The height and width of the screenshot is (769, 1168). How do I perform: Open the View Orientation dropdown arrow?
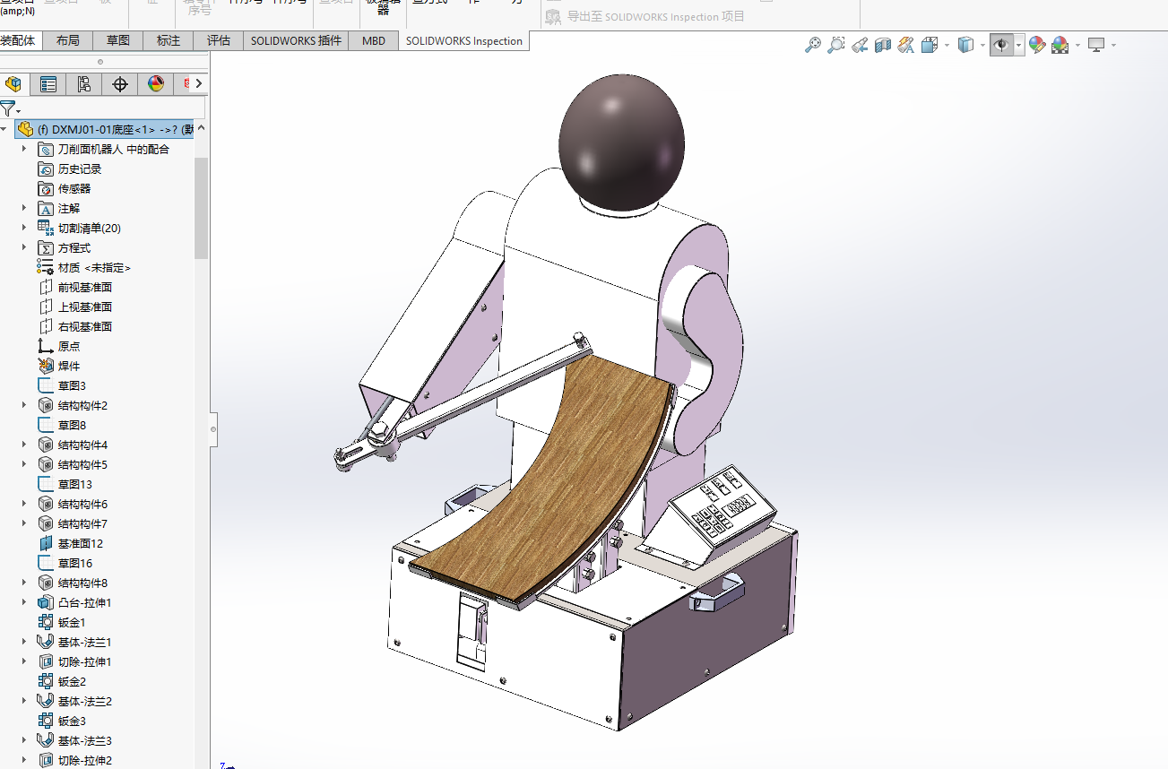947,45
